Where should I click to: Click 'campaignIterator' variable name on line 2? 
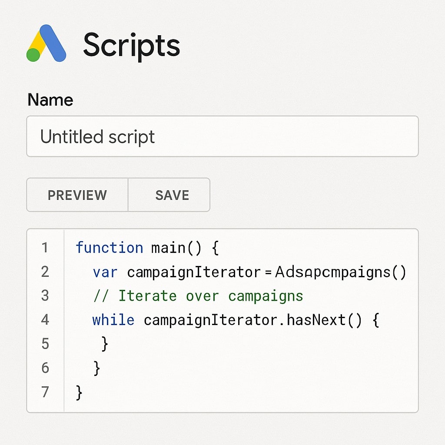(x=194, y=272)
